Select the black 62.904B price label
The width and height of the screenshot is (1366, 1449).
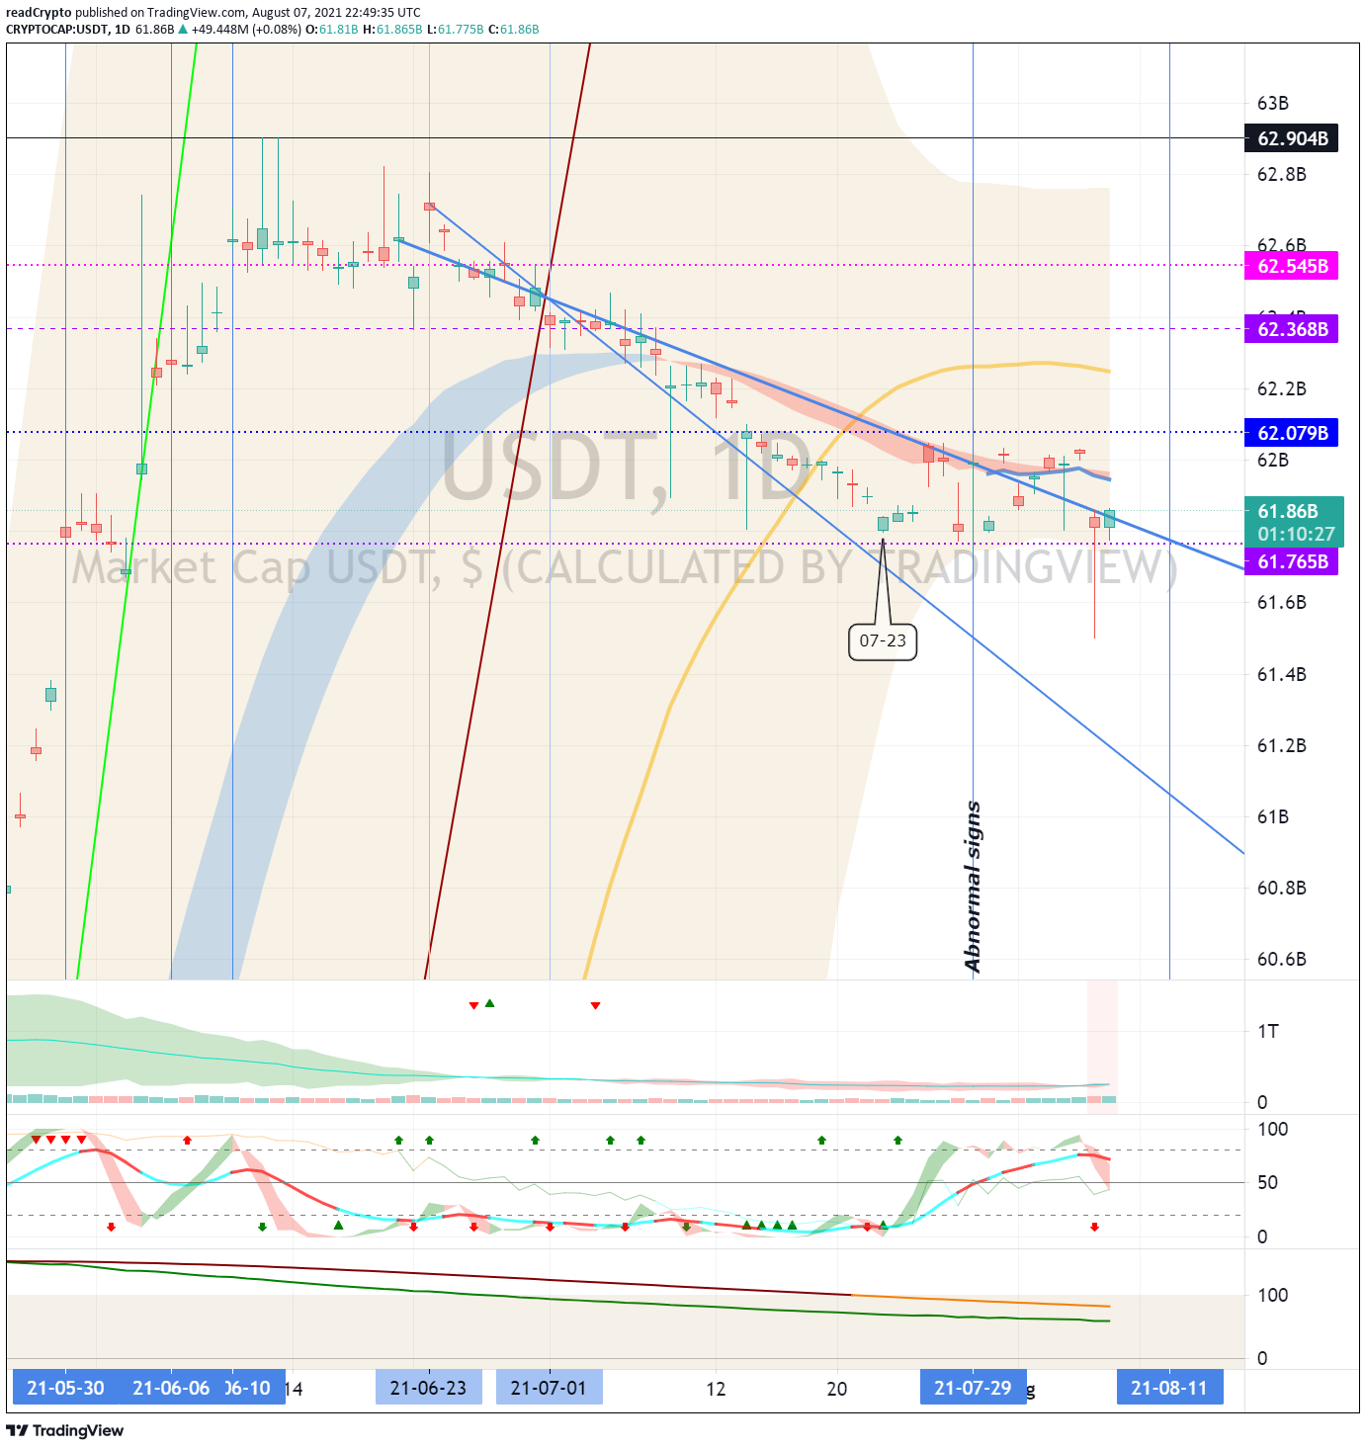(1291, 138)
